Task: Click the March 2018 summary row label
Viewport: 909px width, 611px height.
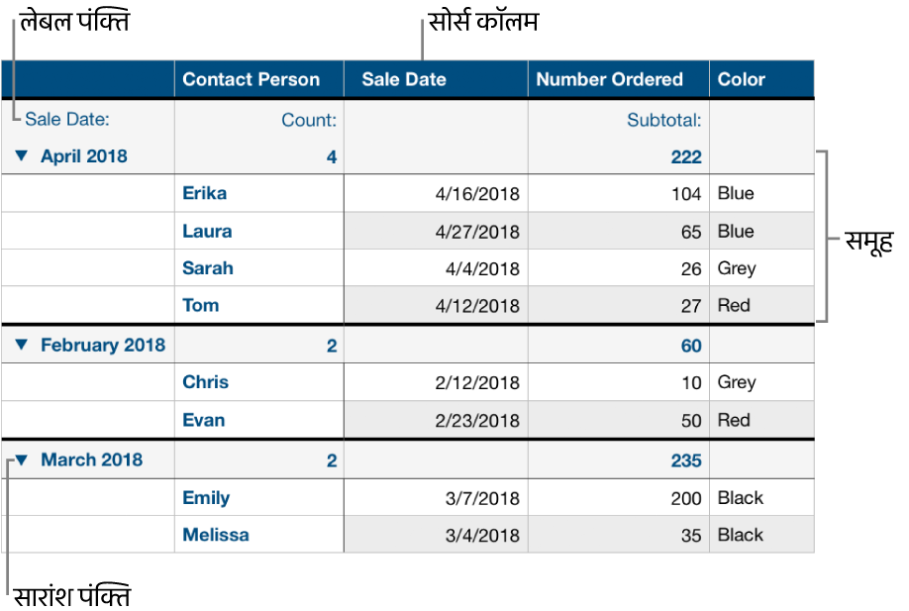Action: click(x=92, y=459)
